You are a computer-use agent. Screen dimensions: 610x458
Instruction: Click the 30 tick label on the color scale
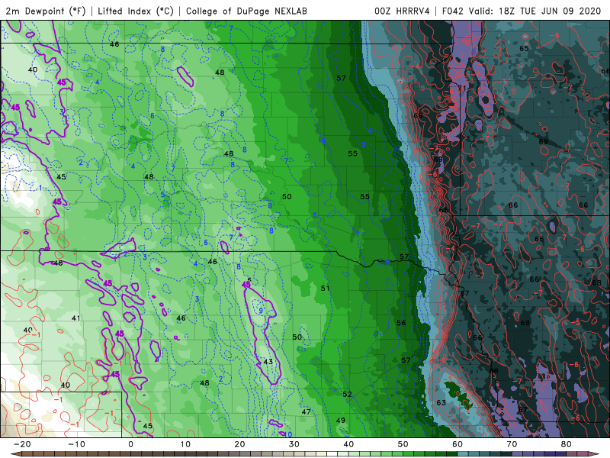(294, 444)
